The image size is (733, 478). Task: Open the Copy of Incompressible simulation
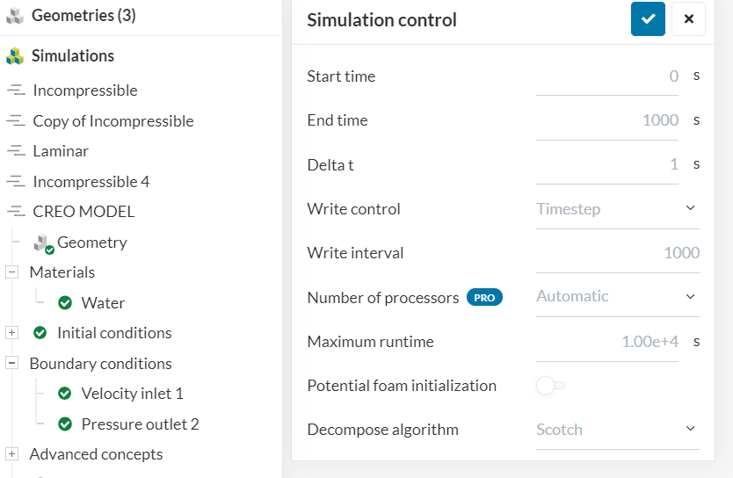(x=112, y=121)
